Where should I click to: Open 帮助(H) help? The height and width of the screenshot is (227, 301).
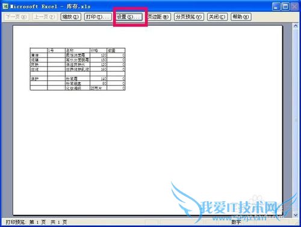point(241,17)
